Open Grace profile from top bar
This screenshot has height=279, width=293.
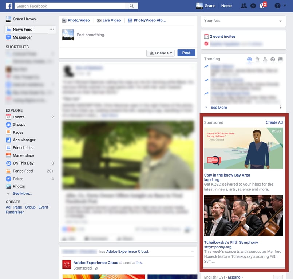point(206,6)
